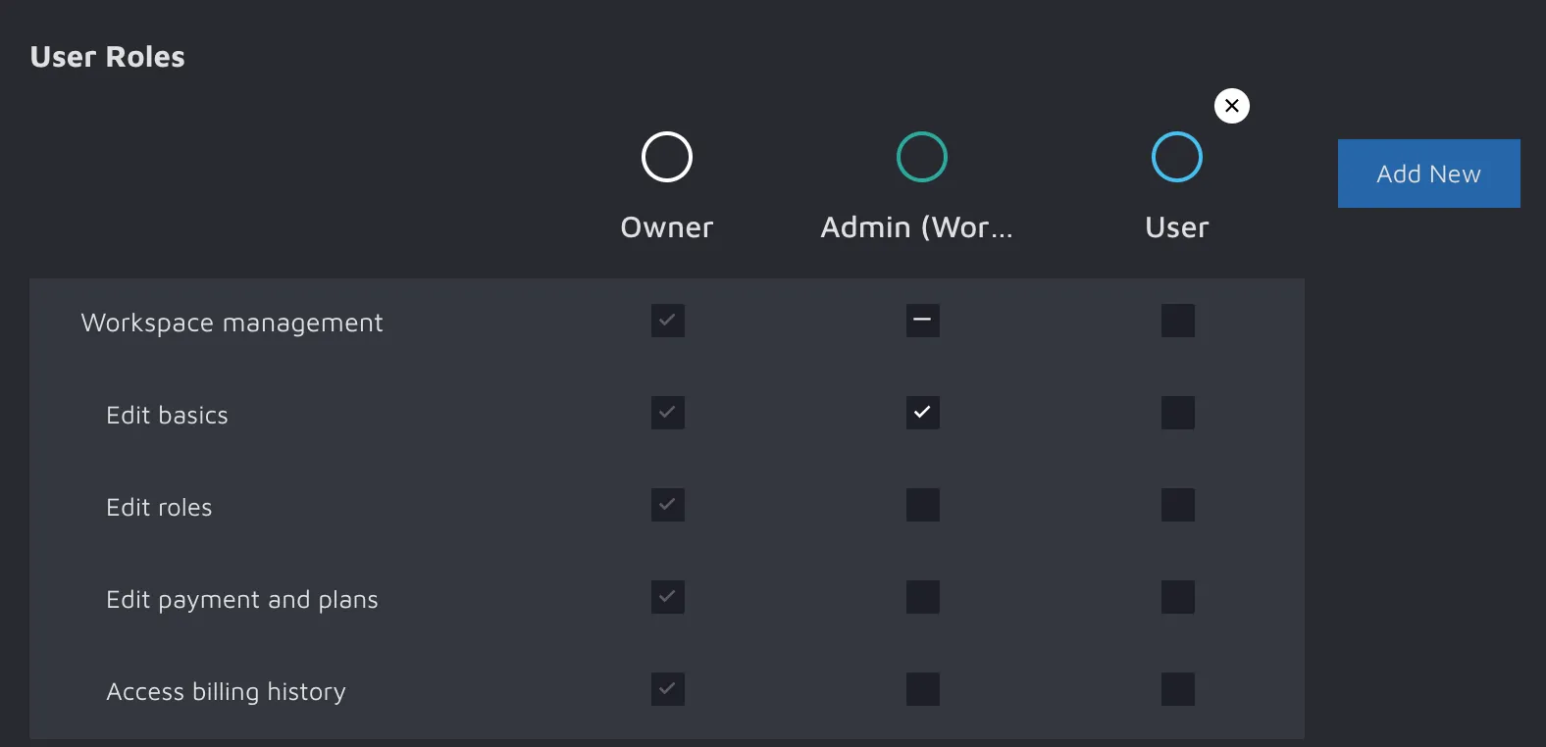Toggle Admin's Workspace management checkbox
The image size is (1546, 747).
click(922, 321)
